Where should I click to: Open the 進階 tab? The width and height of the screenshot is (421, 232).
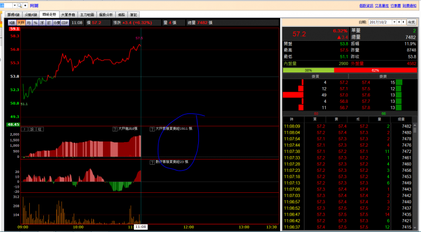pos(122,15)
